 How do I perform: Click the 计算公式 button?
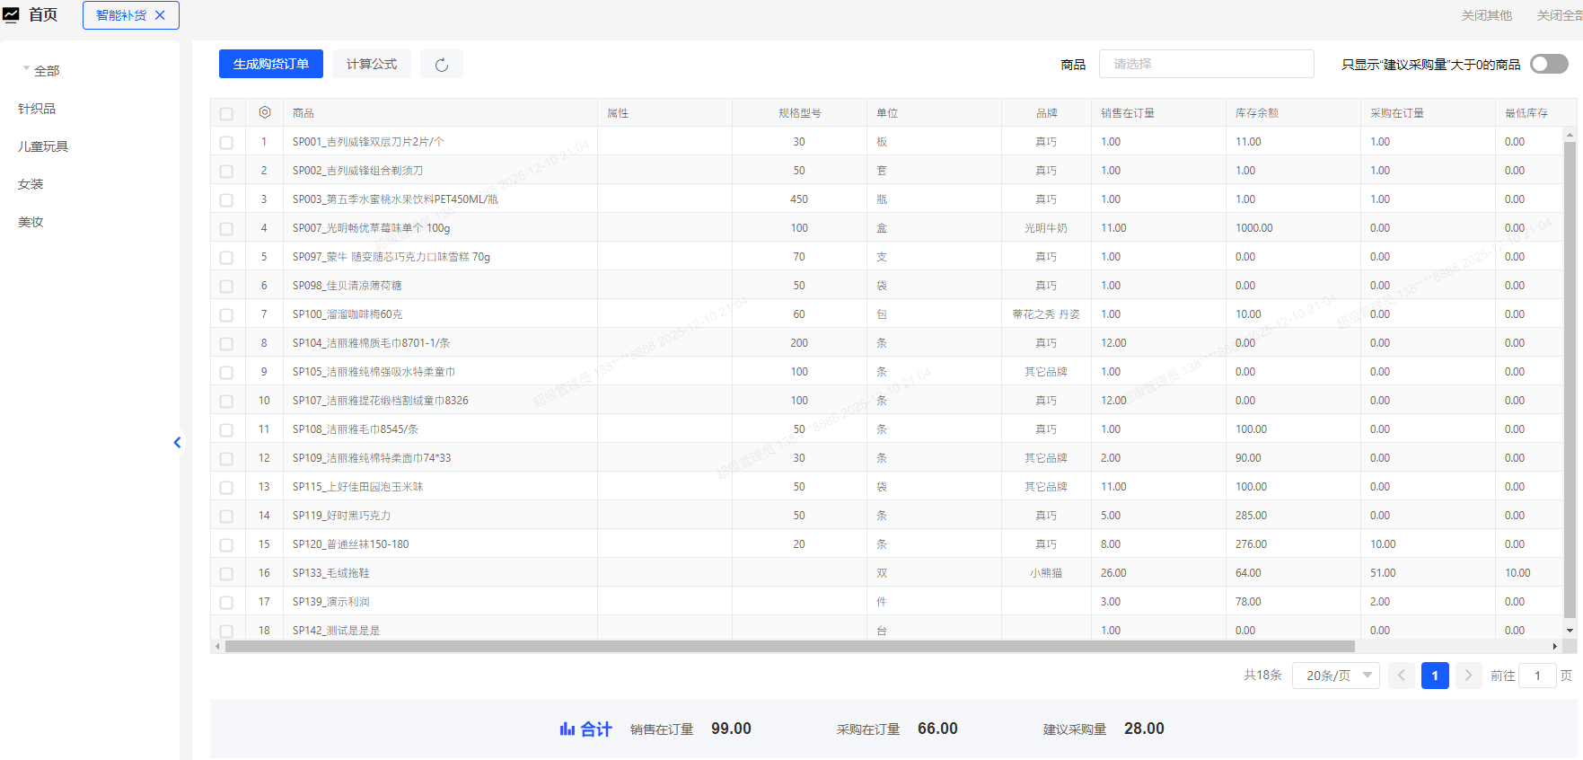pyautogui.click(x=372, y=64)
